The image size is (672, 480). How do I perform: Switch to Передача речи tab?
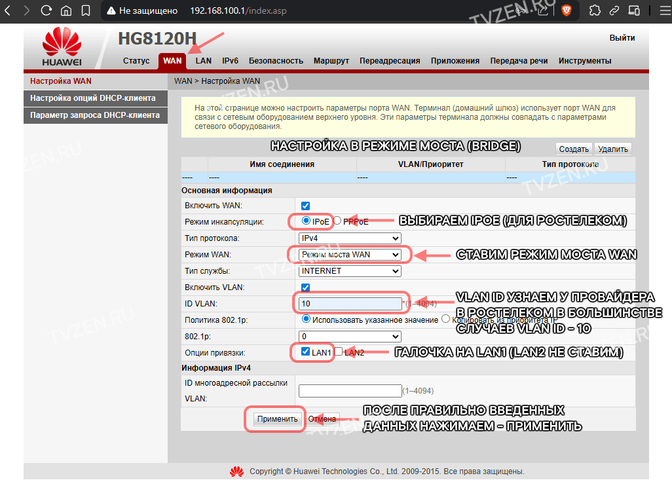[519, 61]
